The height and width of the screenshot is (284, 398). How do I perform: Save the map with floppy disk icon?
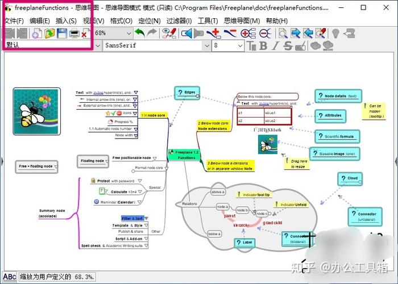point(61,33)
